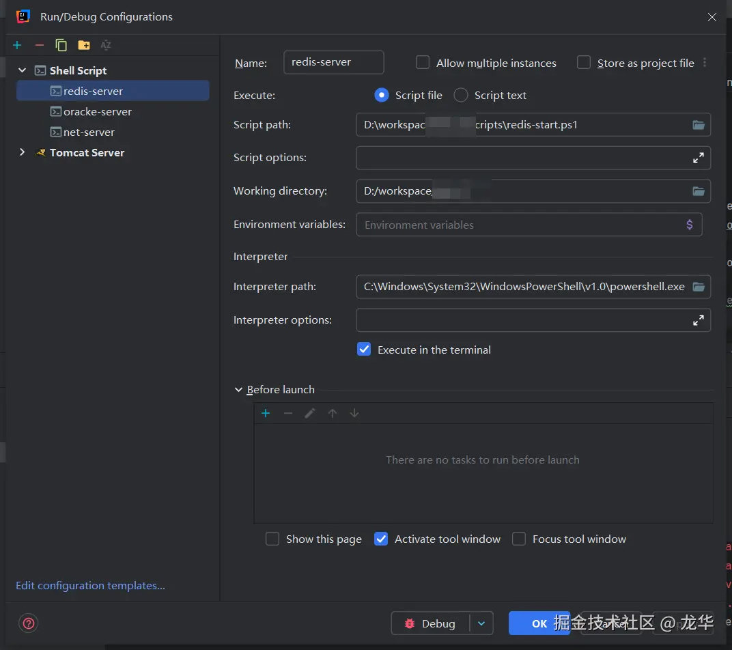Enable Store as project file
Viewport: 732px width, 650px height.
tap(584, 63)
